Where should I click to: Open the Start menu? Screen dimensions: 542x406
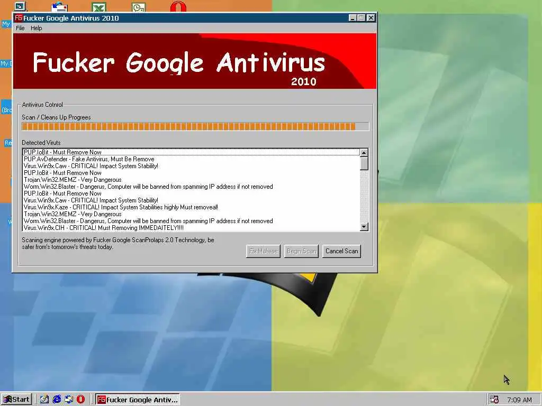tap(16, 400)
